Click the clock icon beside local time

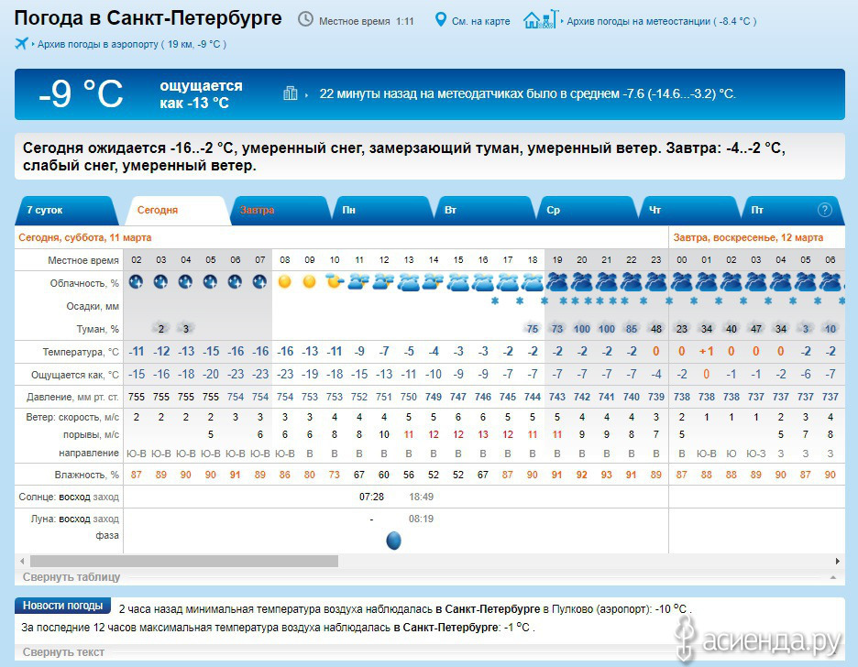pos(305,19)
